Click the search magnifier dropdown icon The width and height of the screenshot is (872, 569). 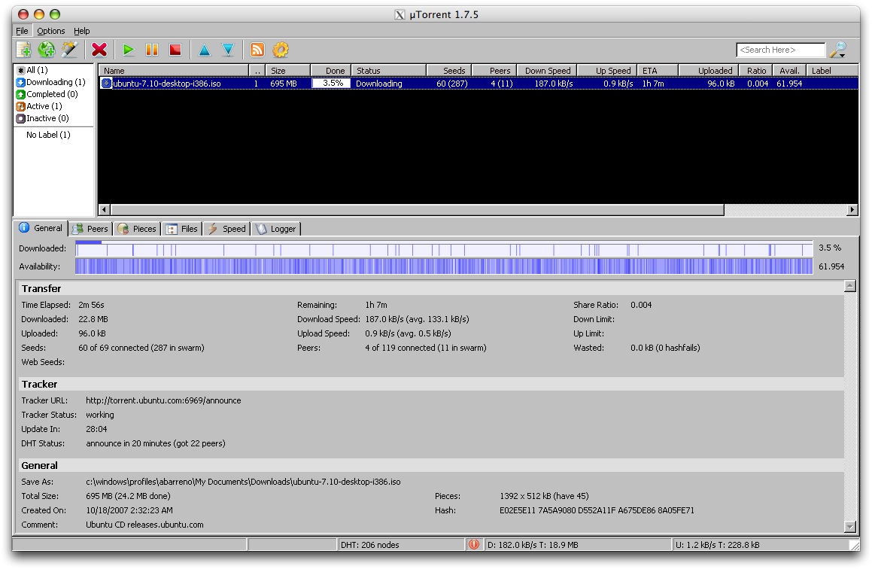[x=838, y=50]
